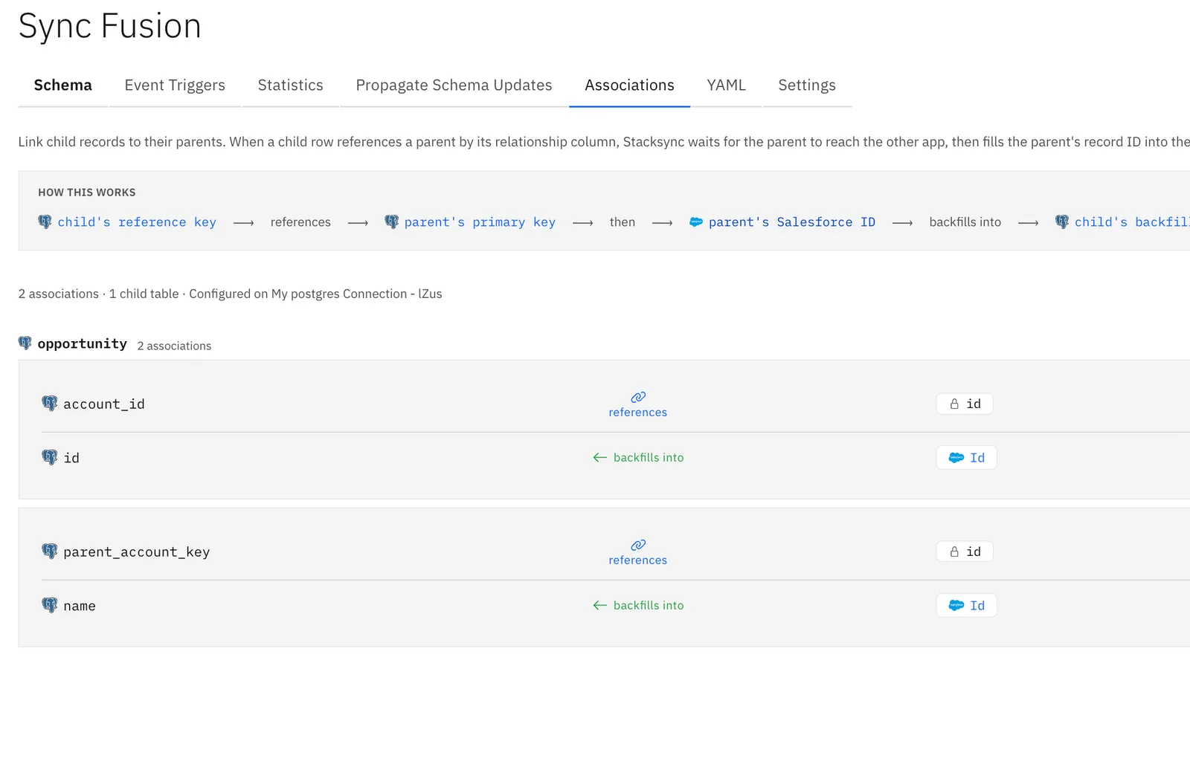
Task: Click Postgres icon beside name column
Action: pyautogui.click(x=50, y=605)
